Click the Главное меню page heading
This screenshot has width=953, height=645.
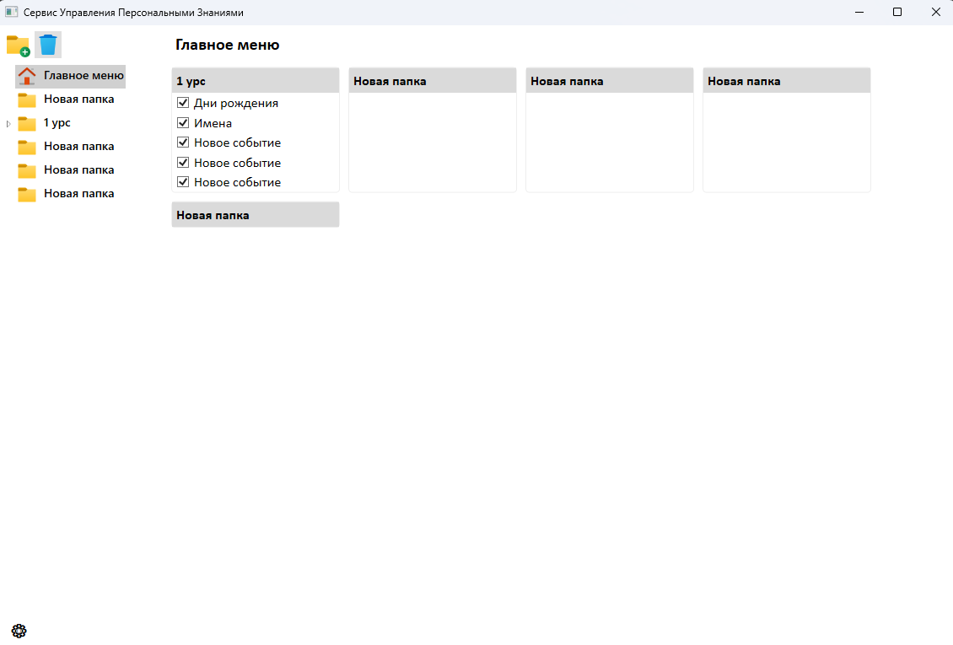point(228,45)
